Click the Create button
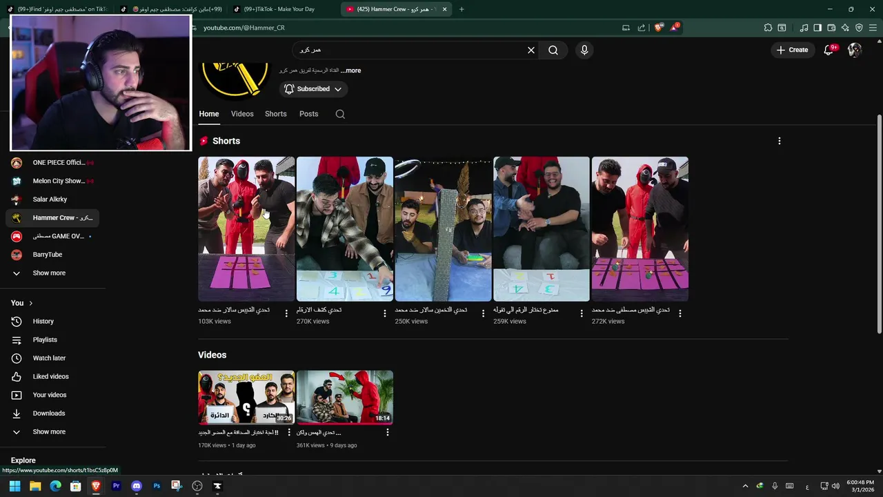Image resolution: width=883 pixels, height=497 pixels. pyautogui.click(x=792, y=50)
